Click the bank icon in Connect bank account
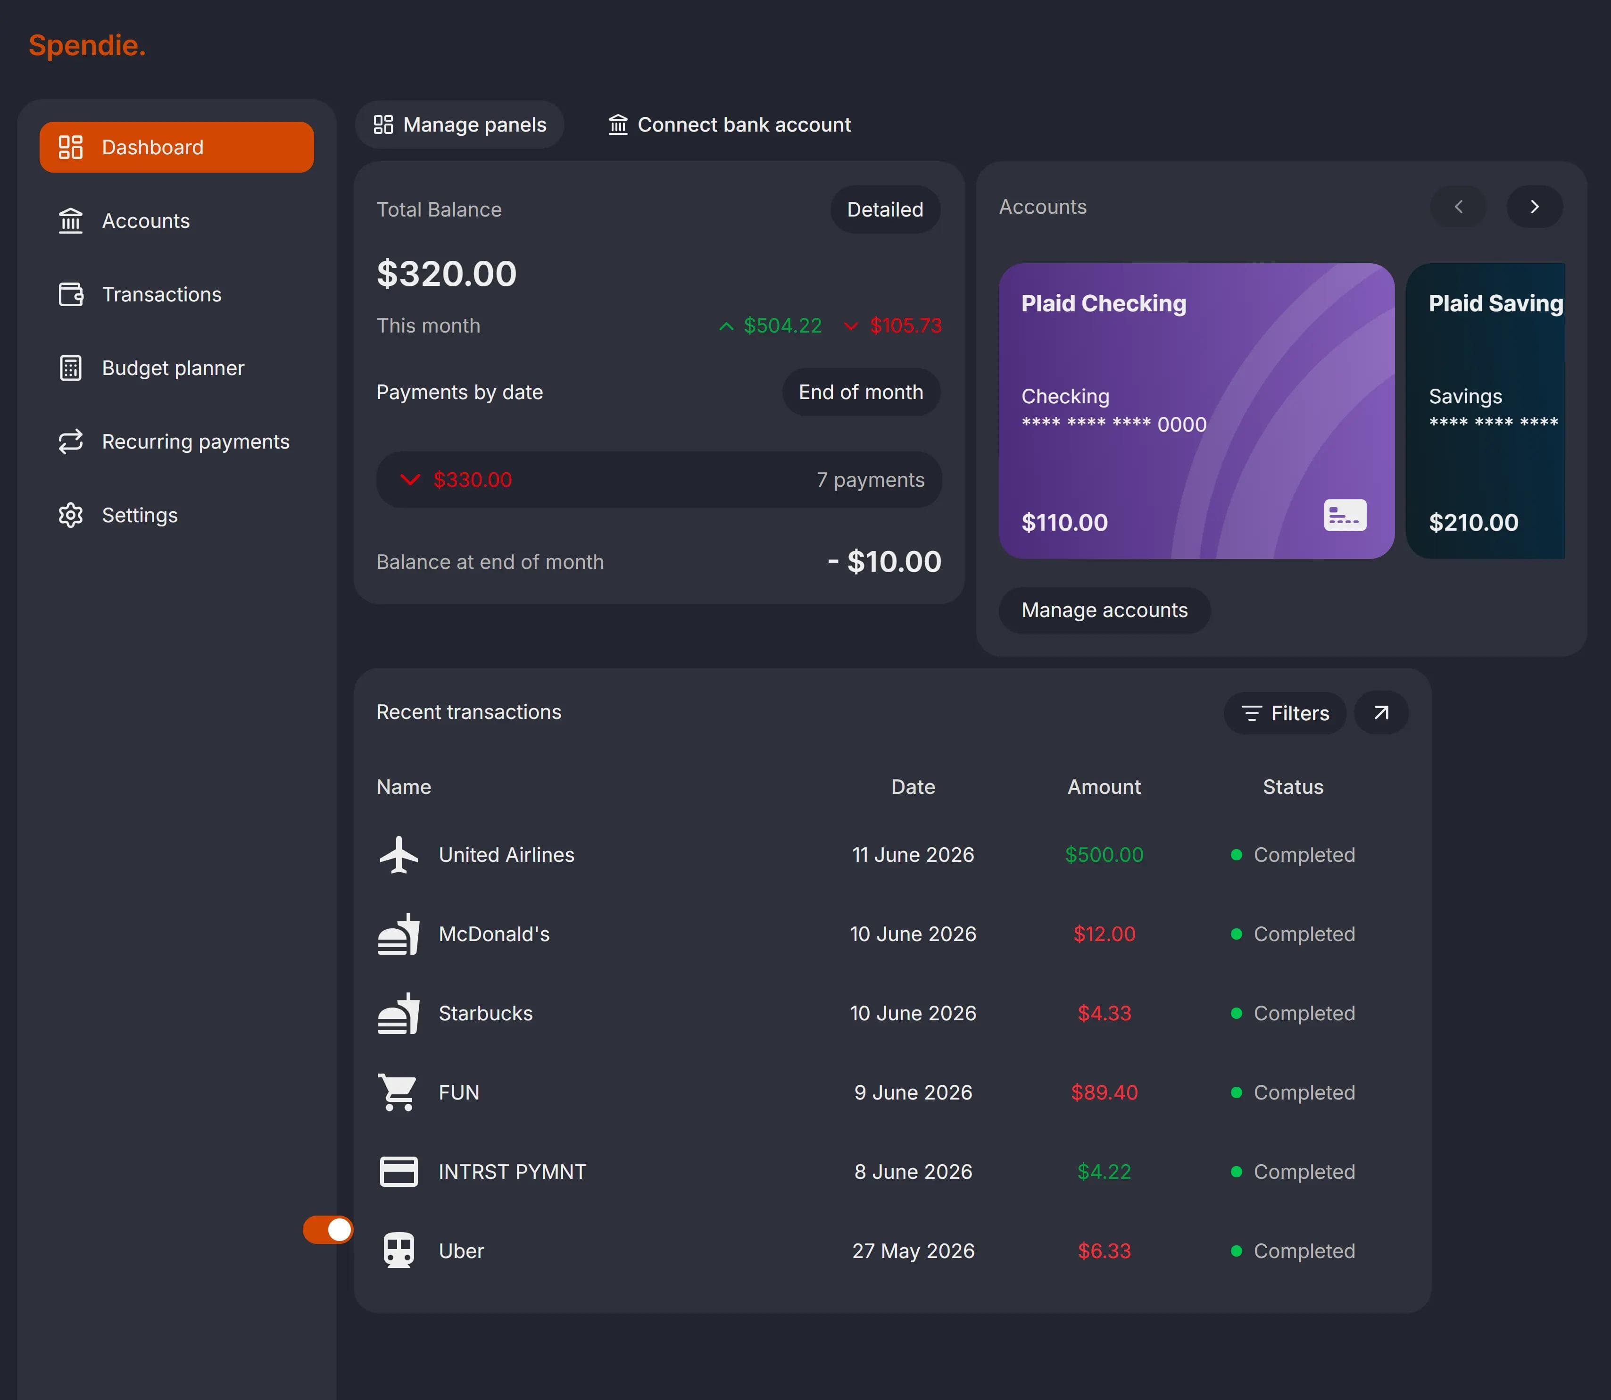This screenshot has height=1400, width=1611. coord(618,125)
